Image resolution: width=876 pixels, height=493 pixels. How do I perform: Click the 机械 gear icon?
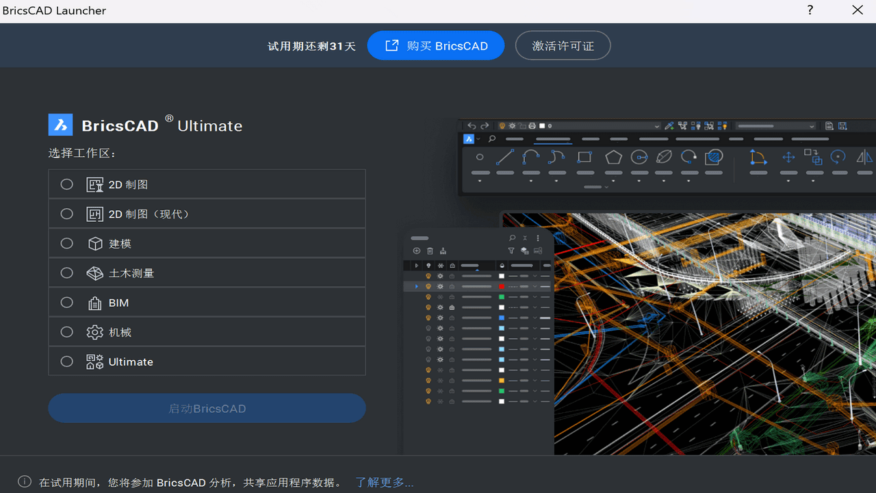[x=94, y=331]
